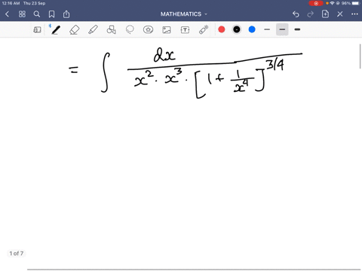This screenshot has height=271, width=362.
Task: Open the Elements sticker tool
Action: click(148, 29)
